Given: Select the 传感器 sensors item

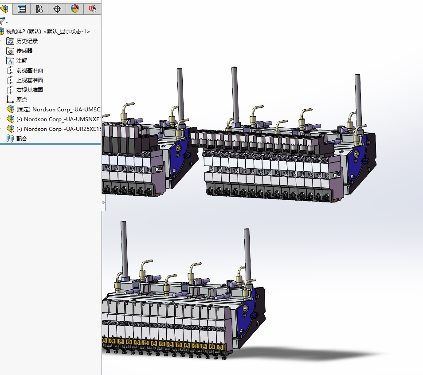Looking at the screenshot, I should 24,51.
